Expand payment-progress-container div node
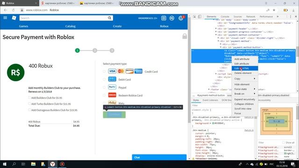 tap(216, 32)
